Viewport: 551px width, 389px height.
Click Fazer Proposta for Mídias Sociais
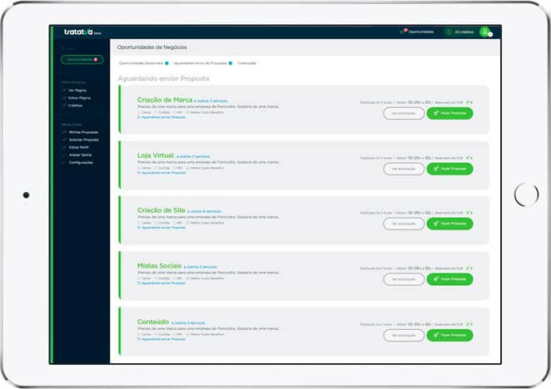pyautogui.click(x=449, y=279)
